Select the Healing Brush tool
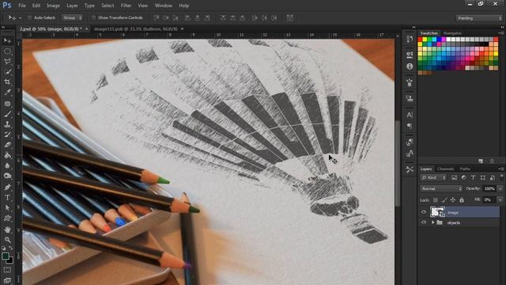The image size is (506, 285). point(7,104)
